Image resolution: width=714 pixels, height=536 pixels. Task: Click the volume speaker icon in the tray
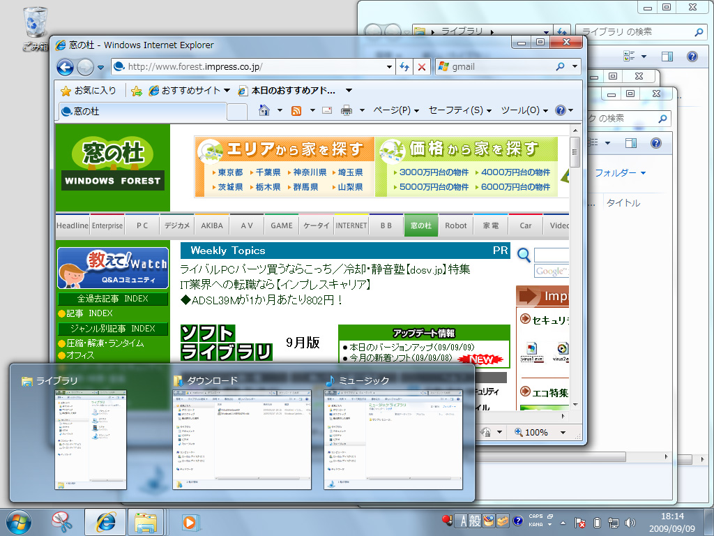click(x=630, y=521)
